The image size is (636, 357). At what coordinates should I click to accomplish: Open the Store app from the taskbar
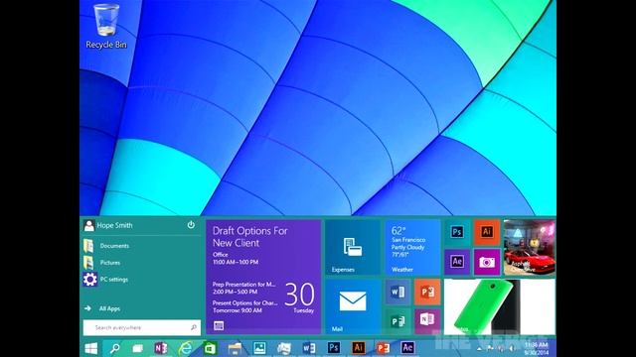tap(210, 348)
